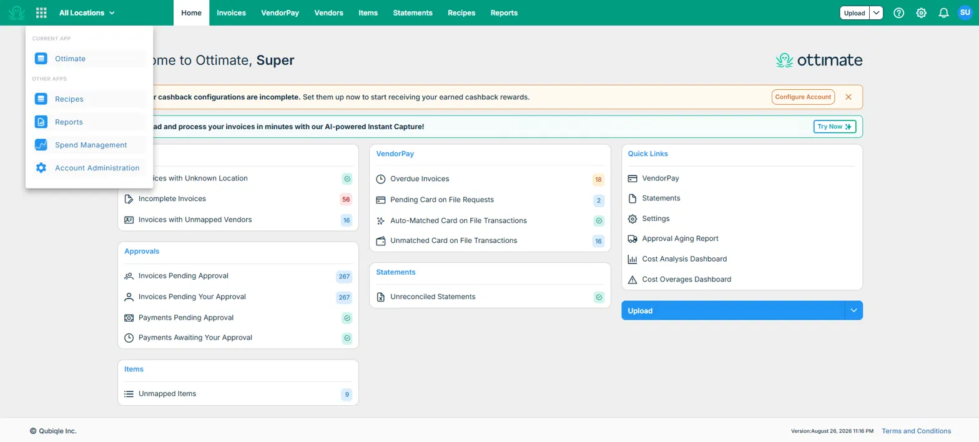Open the Statements tab
979x442 pixels.
click(x=413, y=12)
